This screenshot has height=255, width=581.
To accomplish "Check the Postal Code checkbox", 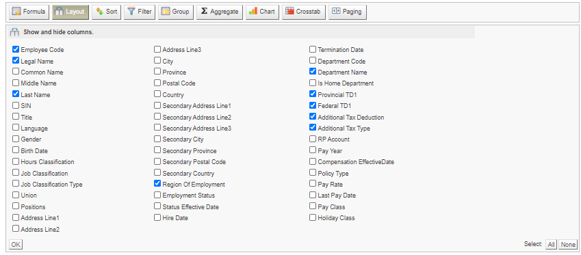I will point(157,83).
